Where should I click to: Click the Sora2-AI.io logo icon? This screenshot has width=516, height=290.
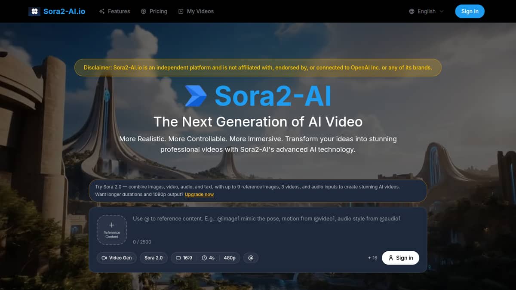coord(34,11)
